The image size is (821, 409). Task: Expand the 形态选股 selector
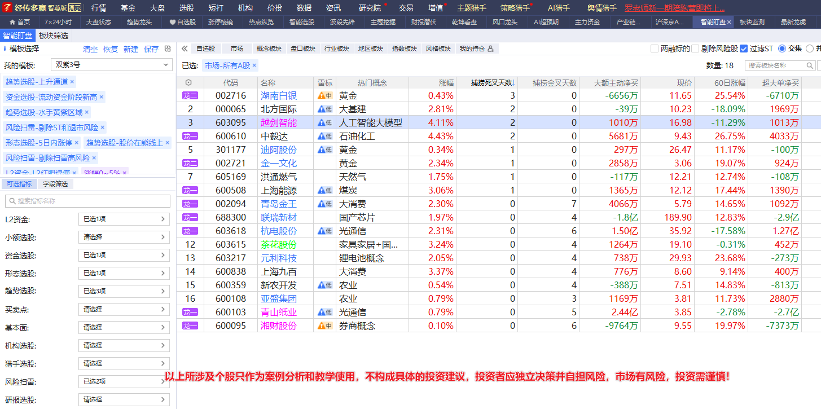pyautogui.click(x=124, y=274)
